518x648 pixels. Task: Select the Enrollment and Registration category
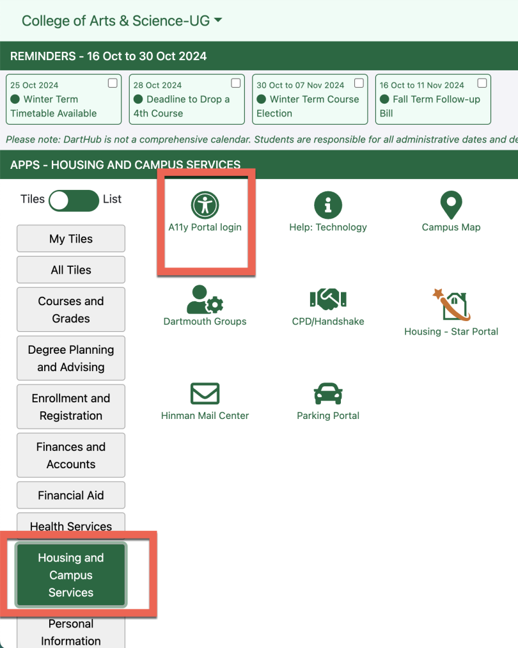[71, 407]
